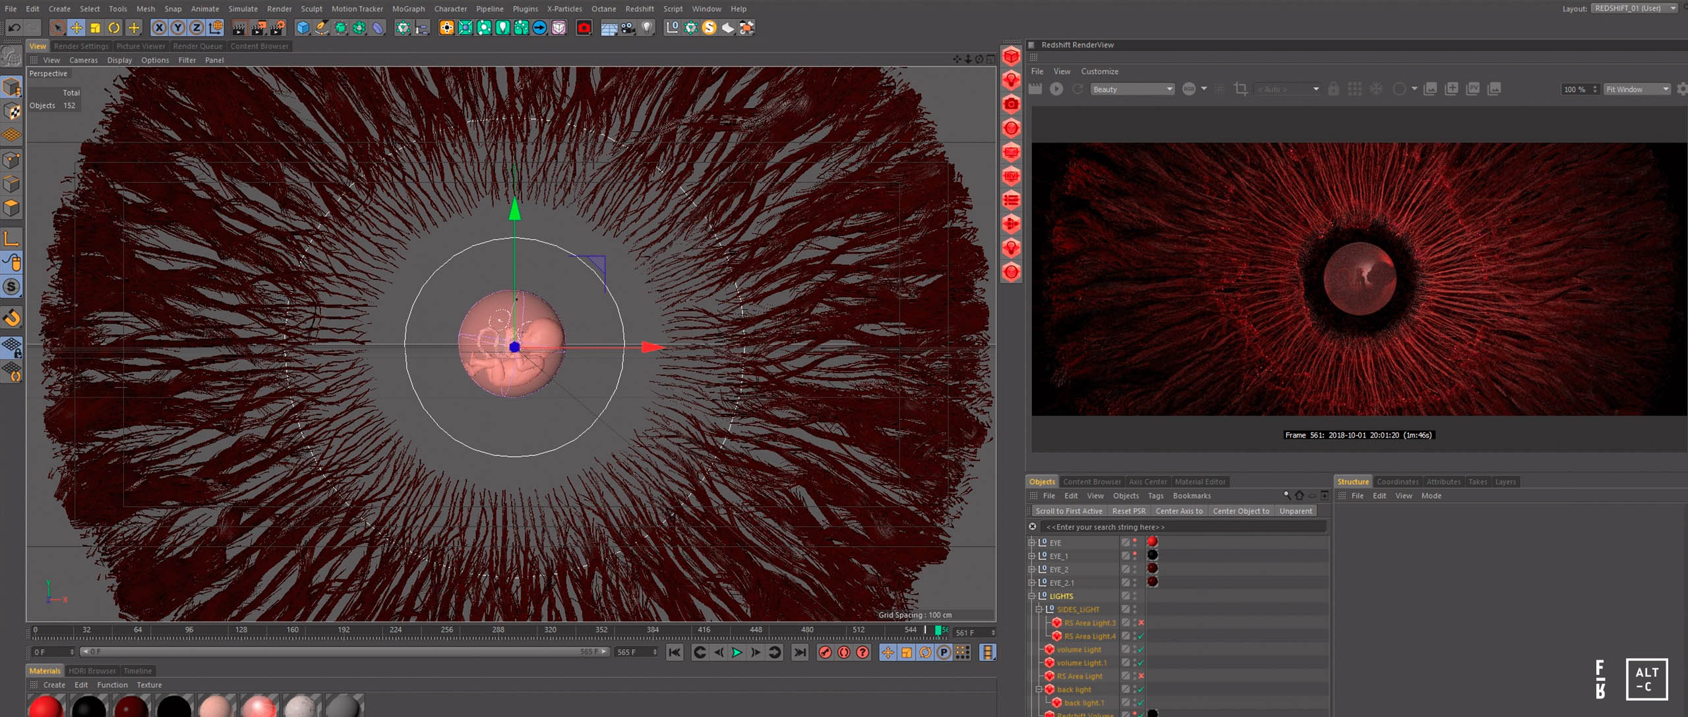Open the Simulate menu
Screen dimensions: 1688x717
tap(243, 9)
